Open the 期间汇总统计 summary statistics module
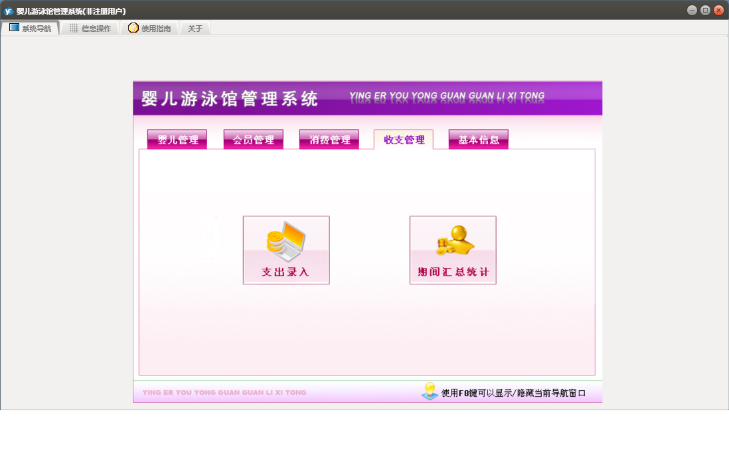Viewport: 729px width, 473px height. (x=453, y=250)
